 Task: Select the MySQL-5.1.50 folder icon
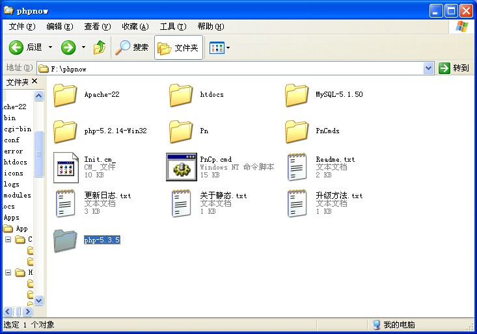(297, 95)
